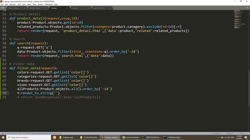Close the views.py tab
The width and height of the screenshot is (250, 140).
[67, 8]
